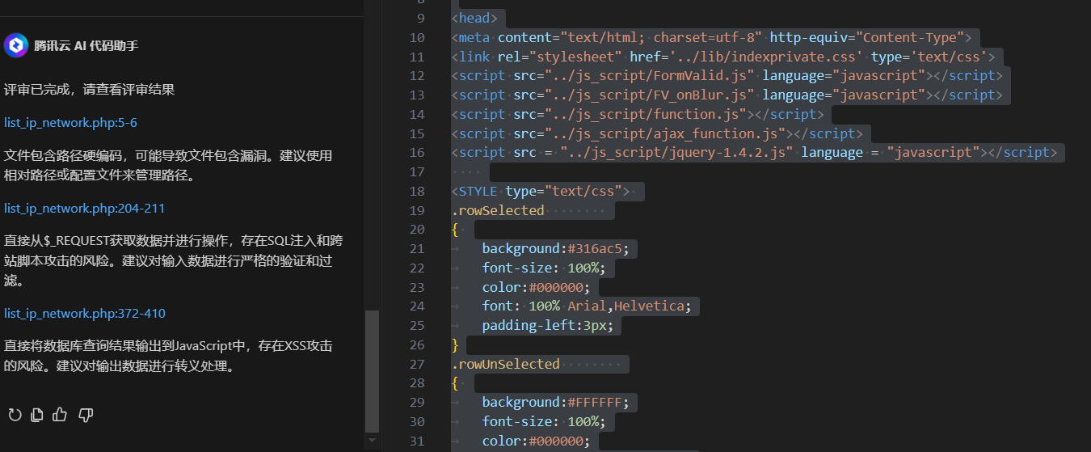Click the XSS JavaScript output warning paragraph
This screenshot has width=1091, height=452.
click(168, 356)
